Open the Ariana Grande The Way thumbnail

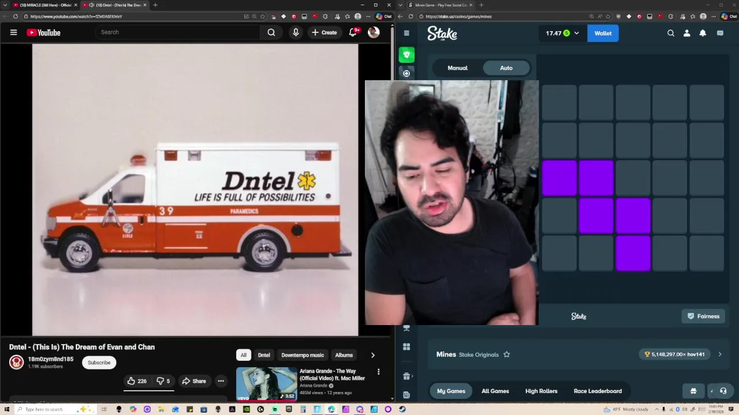click(266, 384)
